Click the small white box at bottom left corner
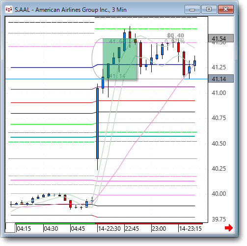Screen dimensions: 247x246 point(10,227)
